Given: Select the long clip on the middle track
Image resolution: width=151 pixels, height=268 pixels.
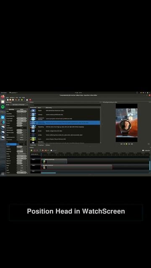Looking at the screenshot, I should (x=77, y=167).
